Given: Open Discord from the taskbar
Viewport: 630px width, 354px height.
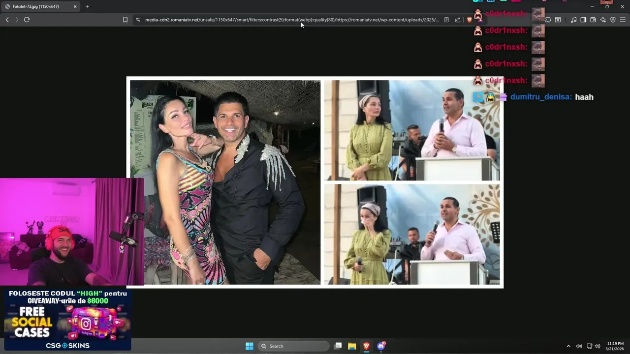Looking at the screenshot, I should point(380,346).
